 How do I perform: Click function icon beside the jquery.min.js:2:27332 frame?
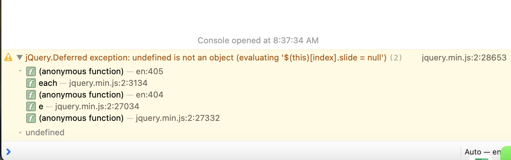31,118
